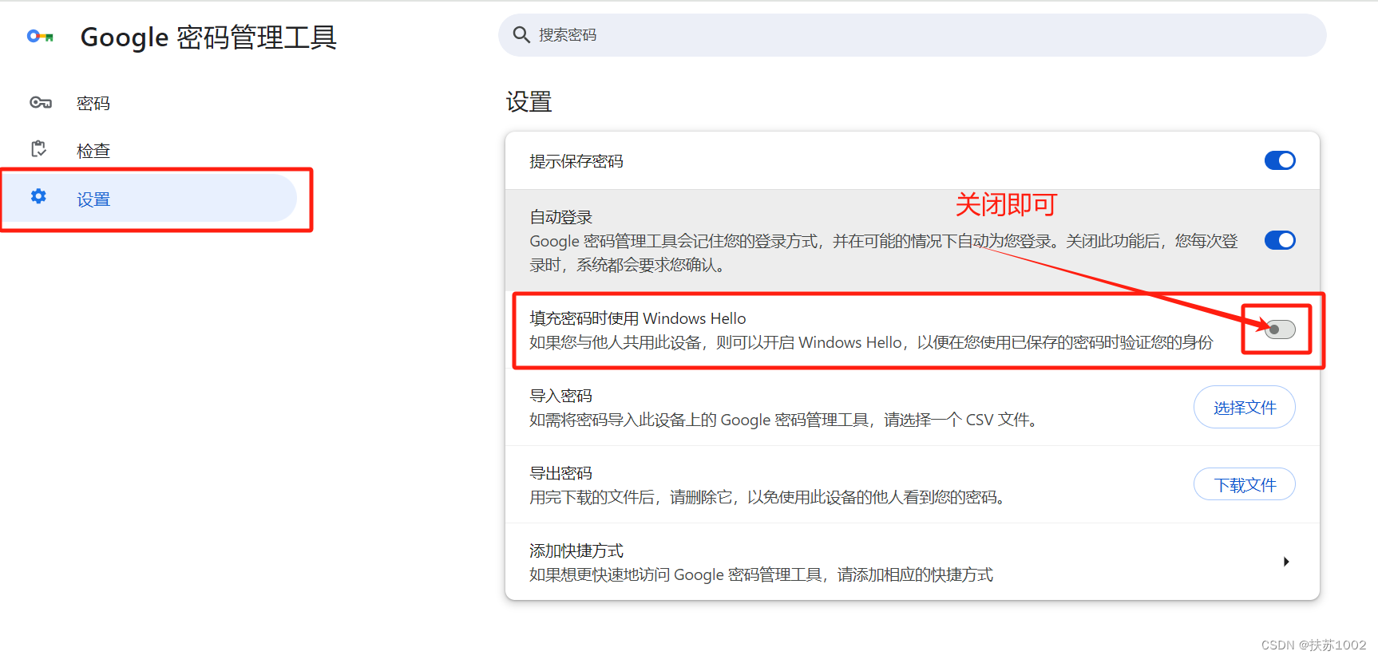
Task: Click 选择文件 to import passwords
Action: pyautogui.click(x=1244, y=408)
